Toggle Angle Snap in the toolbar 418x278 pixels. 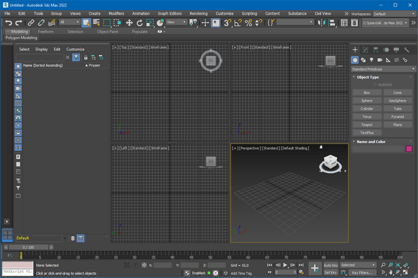tap(238, 22)
